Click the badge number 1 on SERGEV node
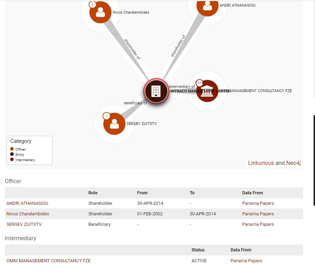The height and width of the screenshot is (278, 315). [107, 116]
